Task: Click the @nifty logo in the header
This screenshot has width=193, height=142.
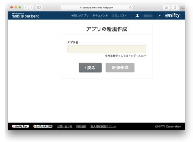Action: point(173,15)
